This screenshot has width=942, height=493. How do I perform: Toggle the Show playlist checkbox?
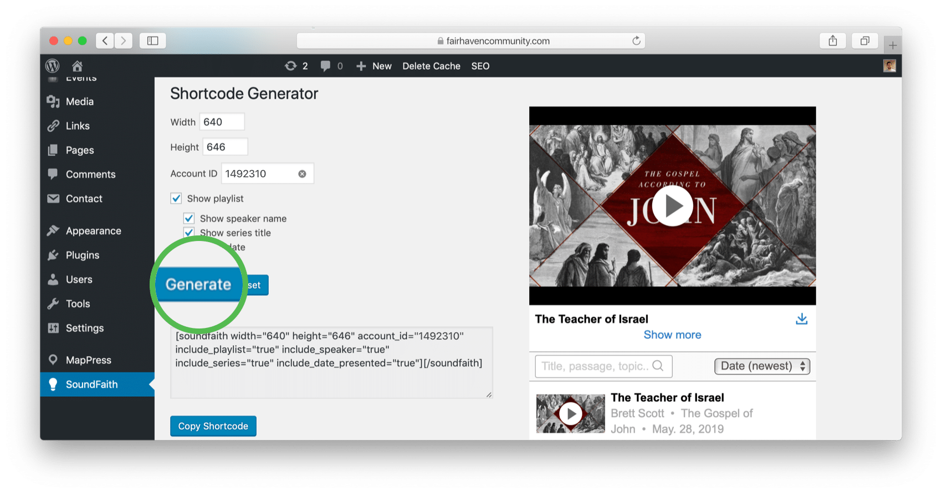coord(176,198)
